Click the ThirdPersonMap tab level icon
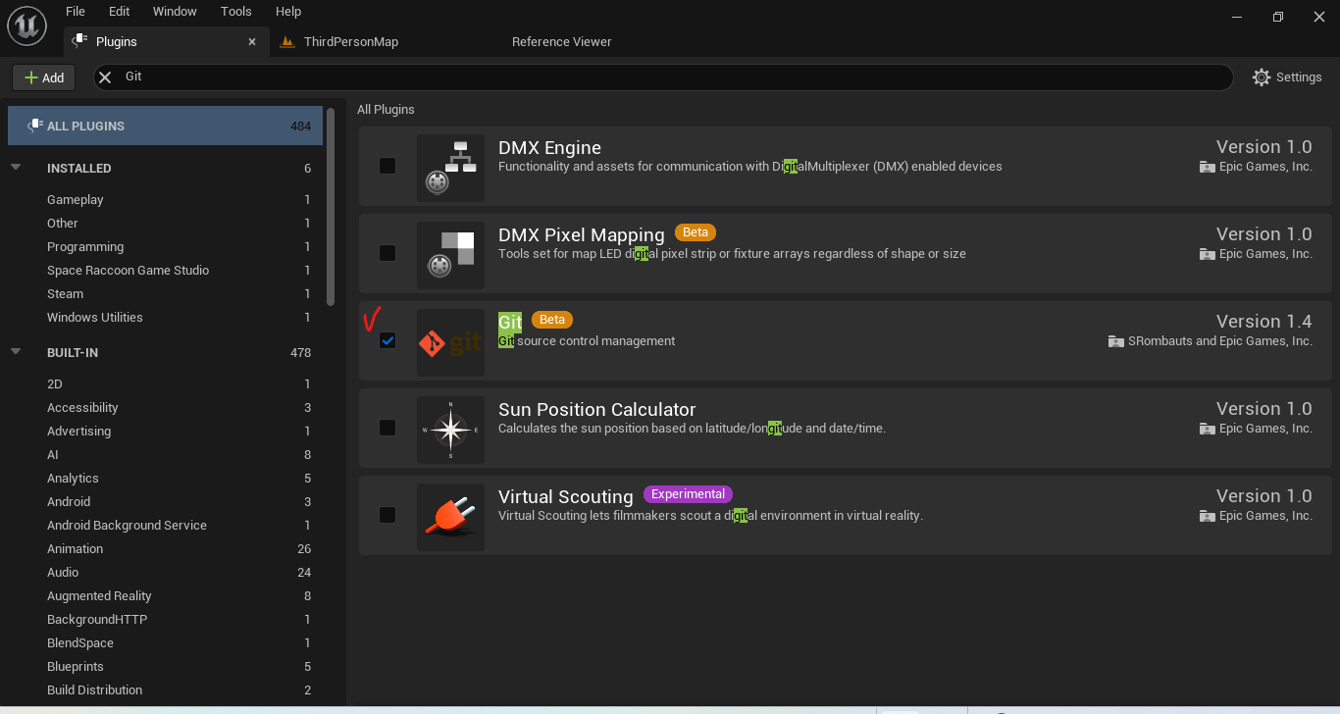This screenshot has height=714, width=1340. click(x=287, y=42)
